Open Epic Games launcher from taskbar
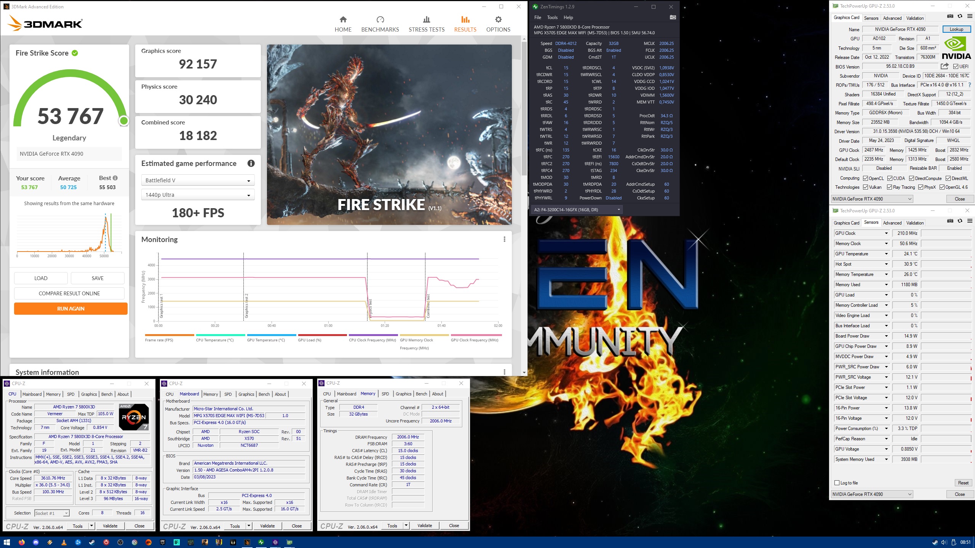This screenshot has width=975, height=548. [163, 542]
